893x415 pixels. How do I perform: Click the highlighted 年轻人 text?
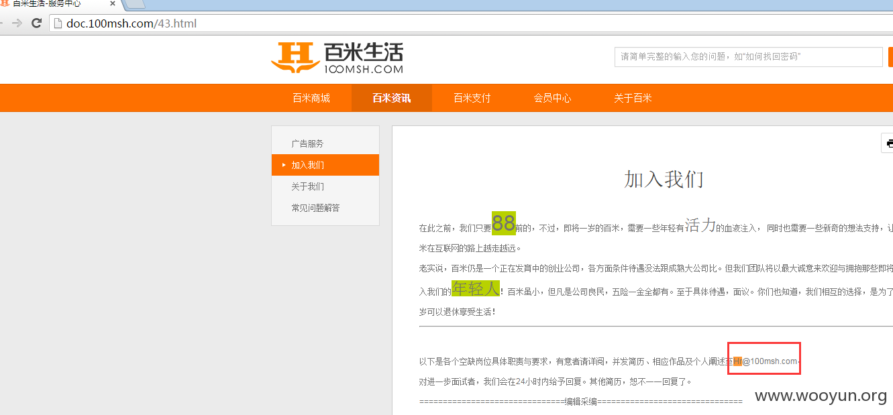[x=476, y=289]
